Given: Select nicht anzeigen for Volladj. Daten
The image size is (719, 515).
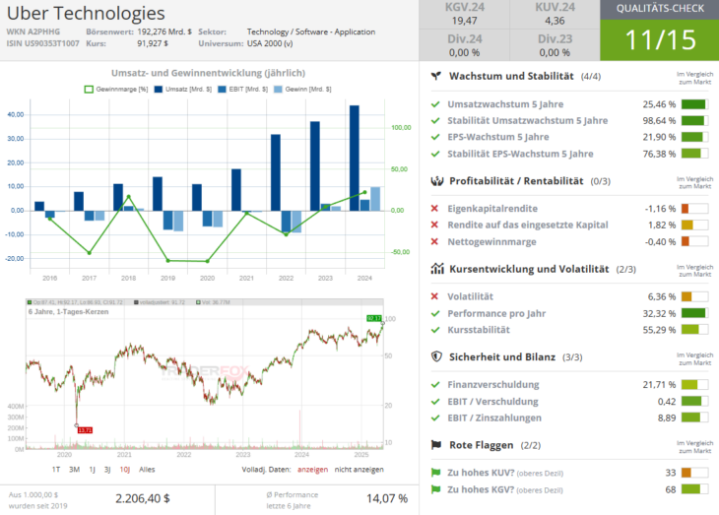Looking at the screenshot, I should (x=359, y=469).
